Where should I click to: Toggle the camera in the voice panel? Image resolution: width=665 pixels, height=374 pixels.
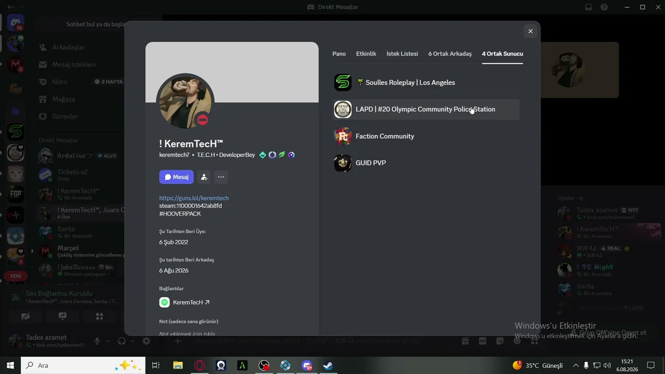pos(25,316)
